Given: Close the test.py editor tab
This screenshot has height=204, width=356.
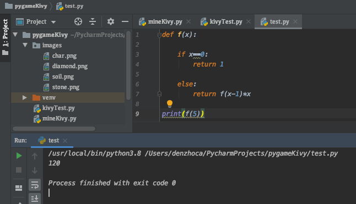Looking at the screenshot, I should [x=295, y=21].
